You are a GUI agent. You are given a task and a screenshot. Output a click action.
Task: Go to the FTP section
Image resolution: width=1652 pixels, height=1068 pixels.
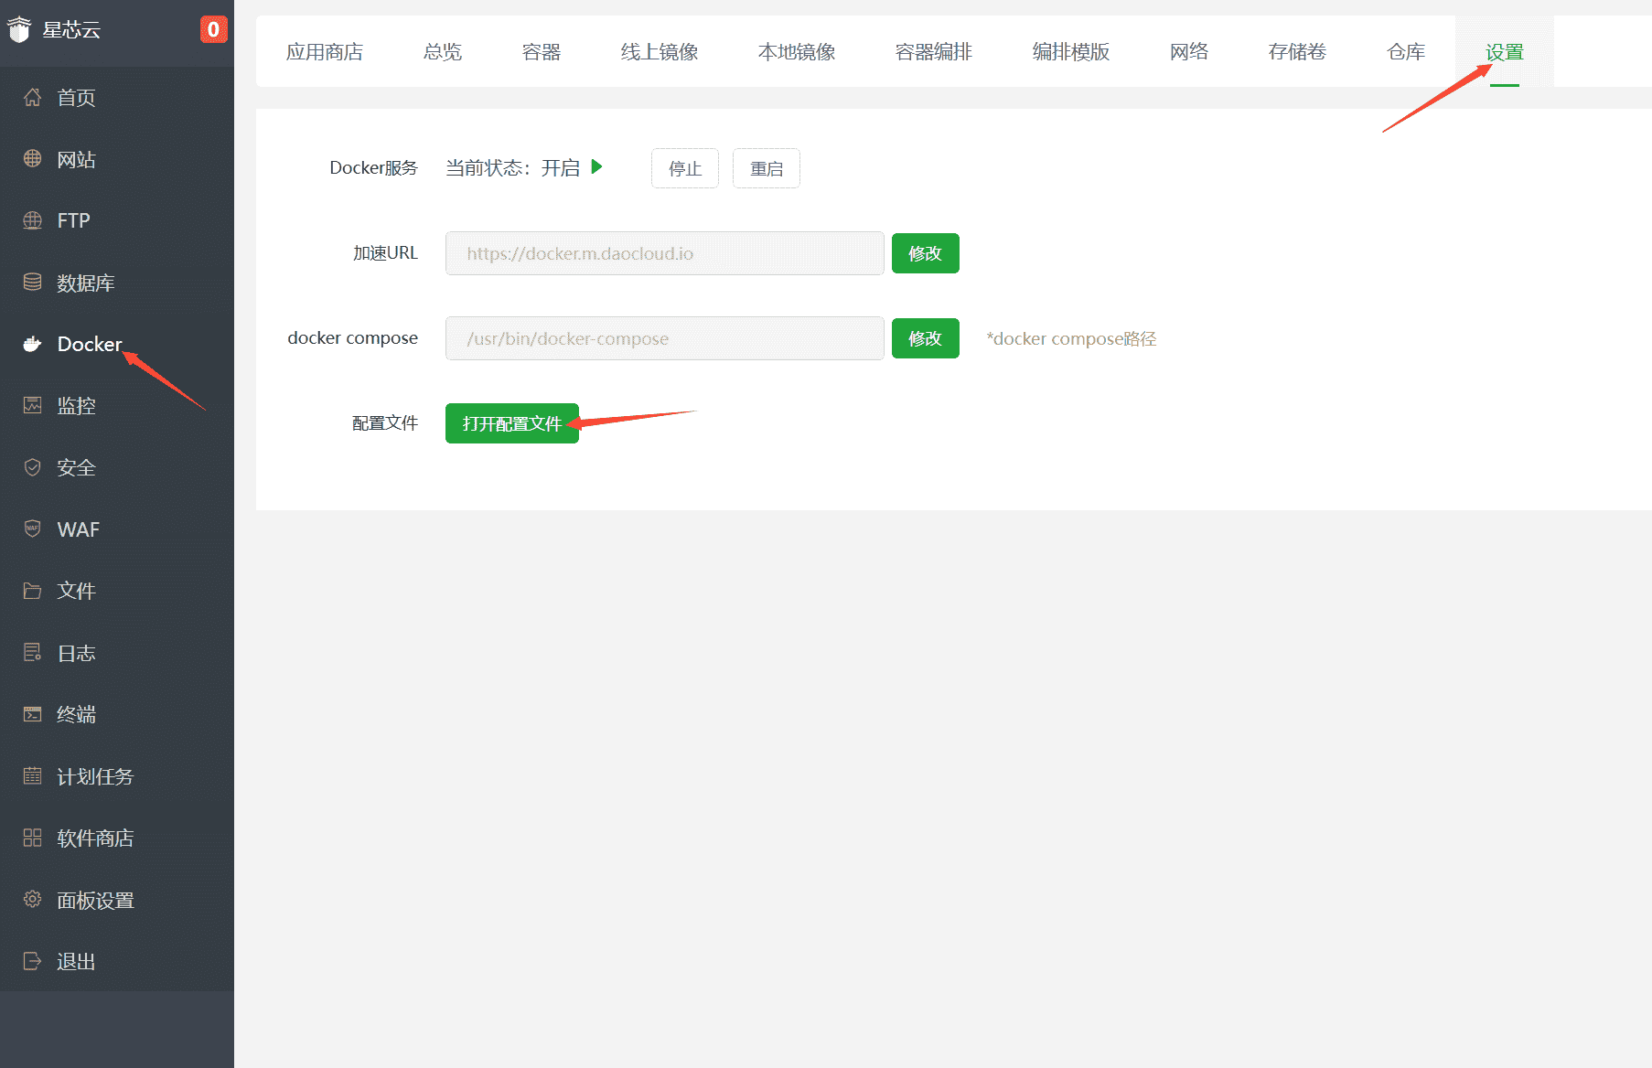72,220
